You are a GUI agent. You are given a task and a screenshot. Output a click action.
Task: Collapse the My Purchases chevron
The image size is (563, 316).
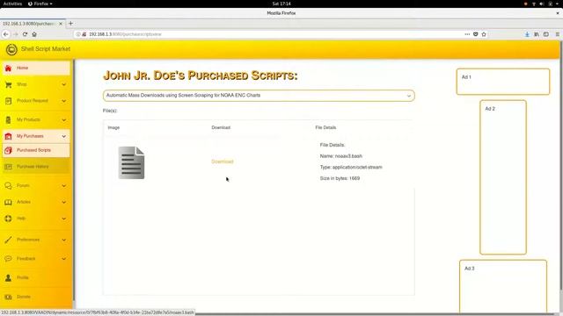64,136
